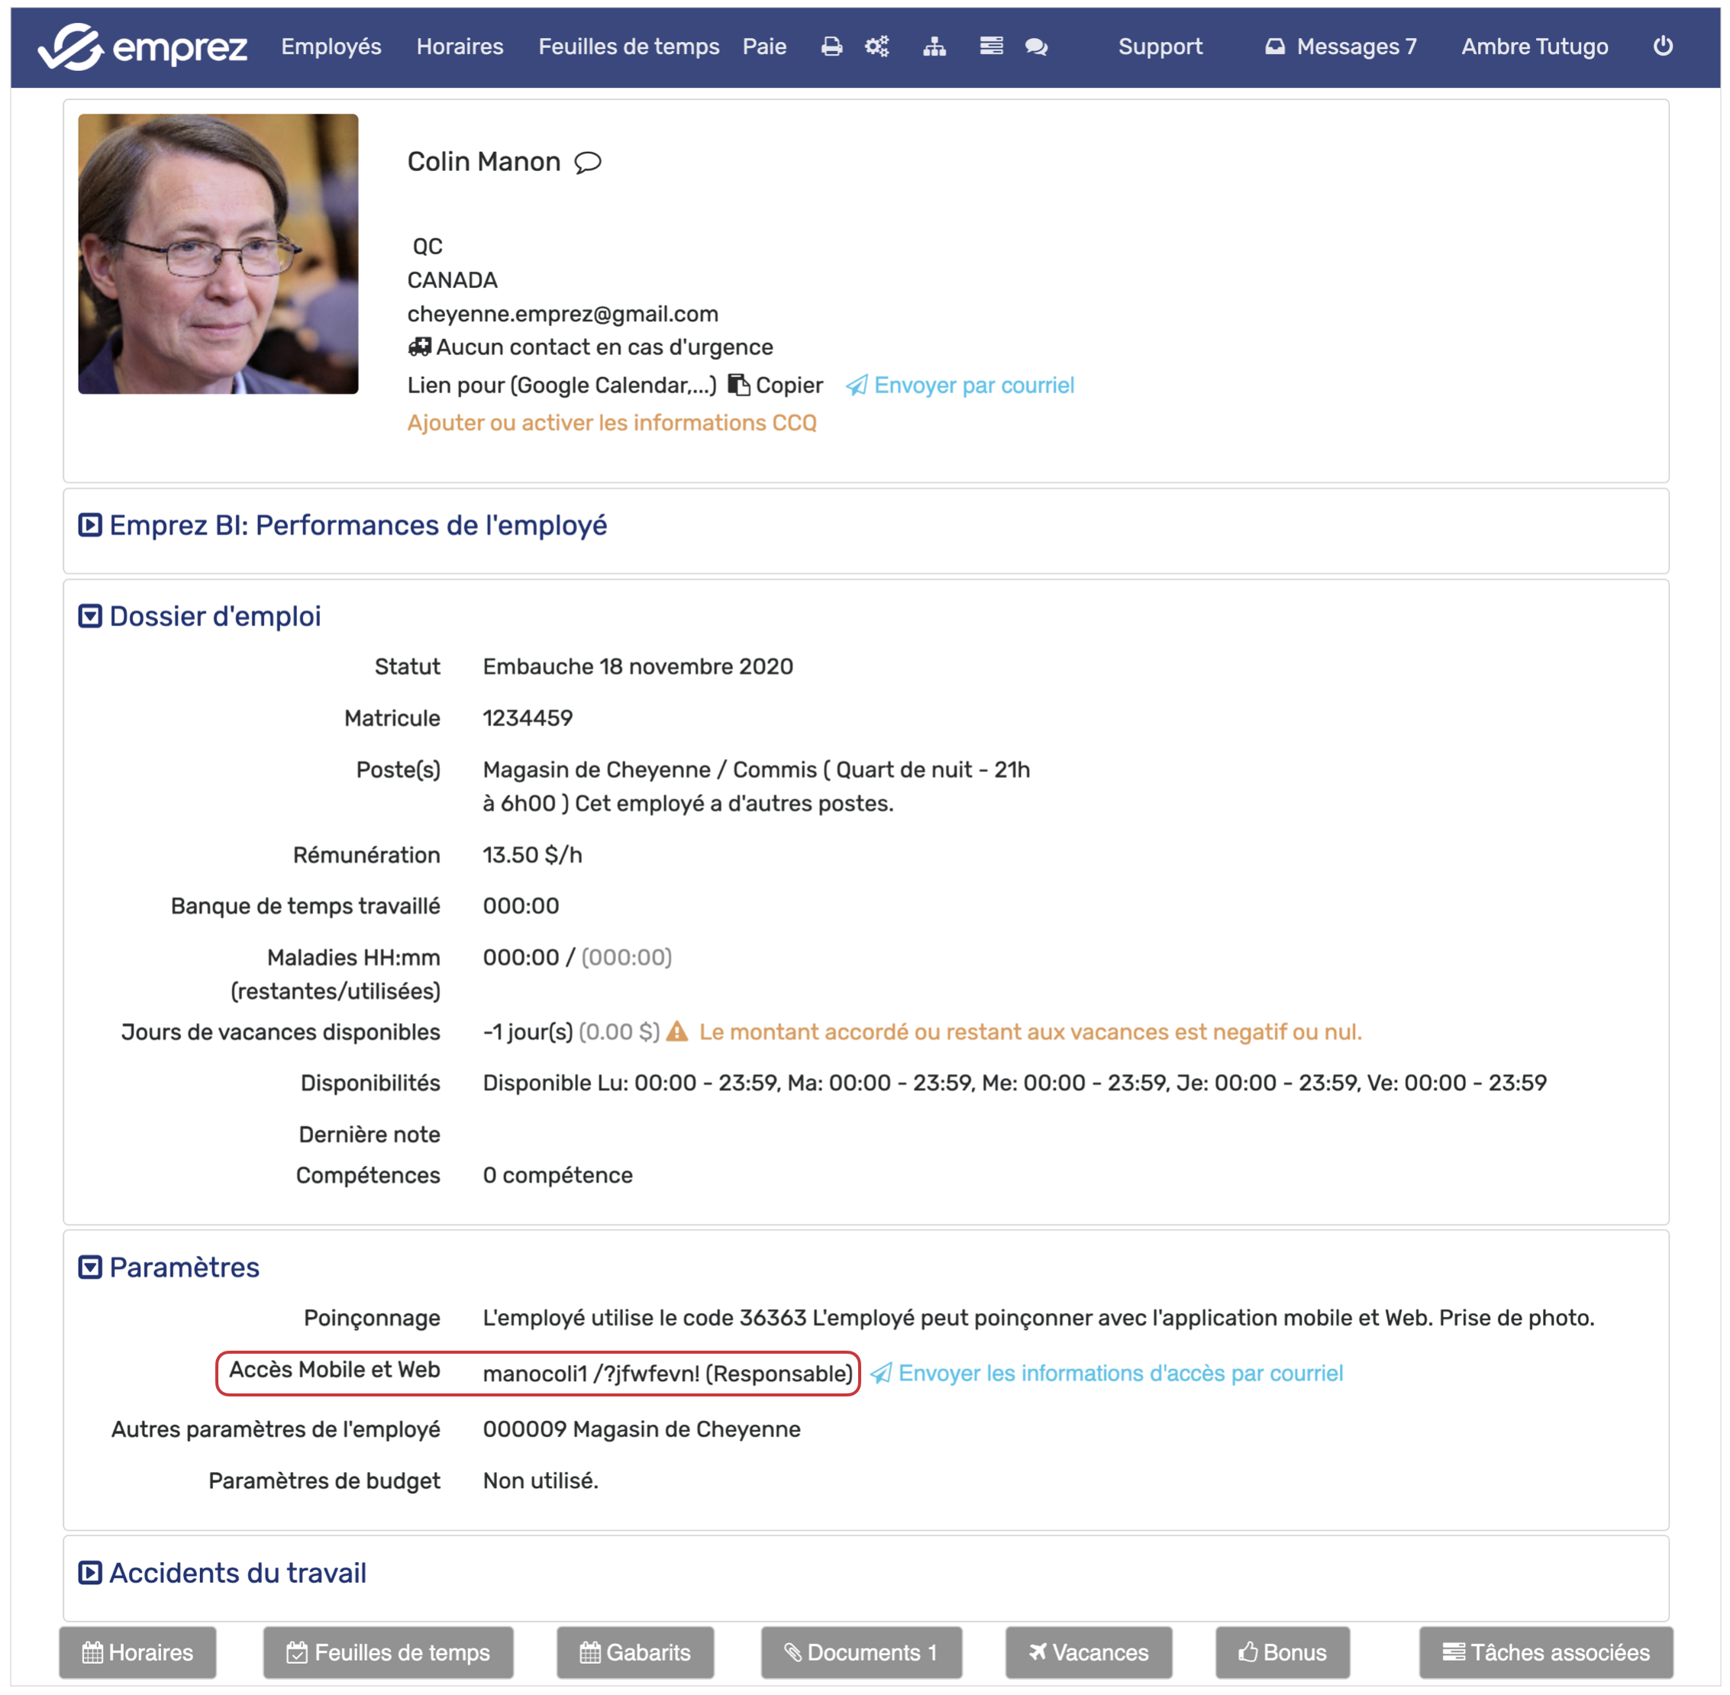Click the Vacances button
This screenshot has height=1695, width=1730.
click(1088, 1652)
